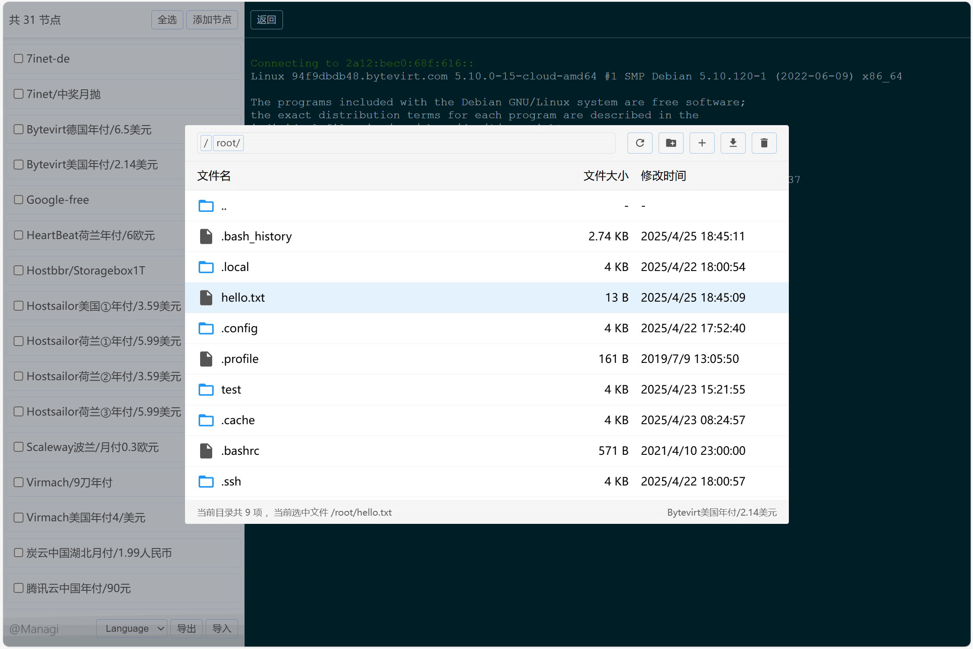Click the 返回 button to go back
Screen dimensions: 973x649
pyautogui.click(x=266, y=19)
